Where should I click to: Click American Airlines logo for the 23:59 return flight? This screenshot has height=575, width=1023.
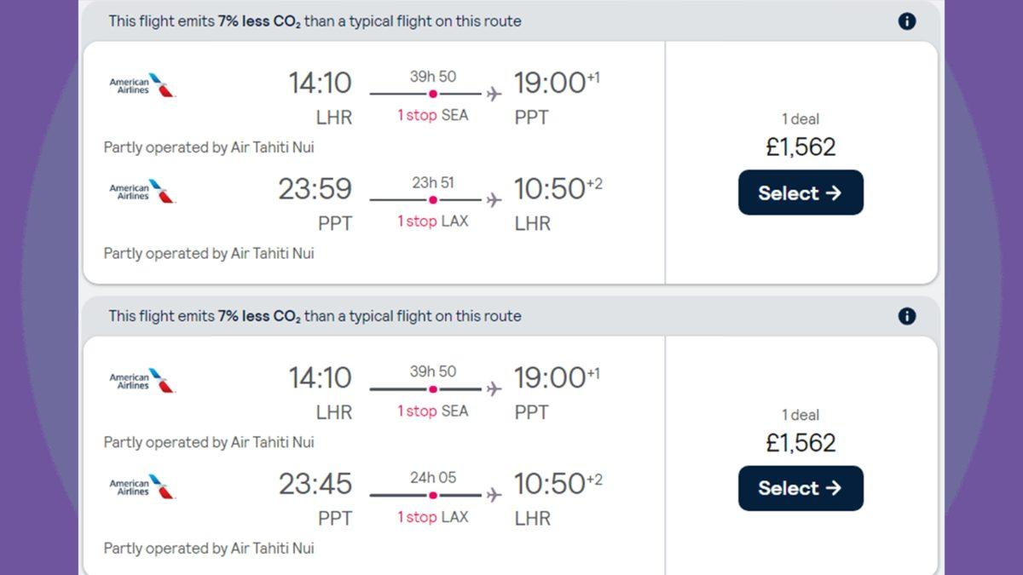142,191
